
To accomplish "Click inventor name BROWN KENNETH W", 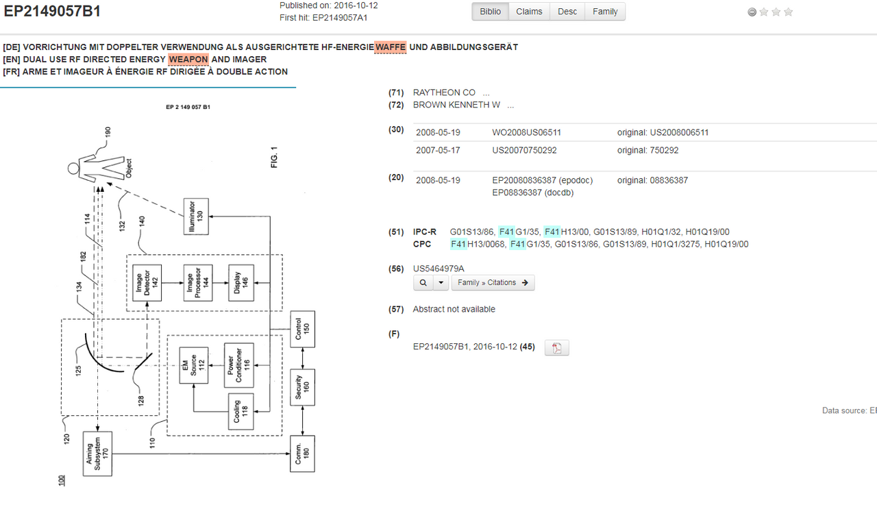I will [456, 105].
